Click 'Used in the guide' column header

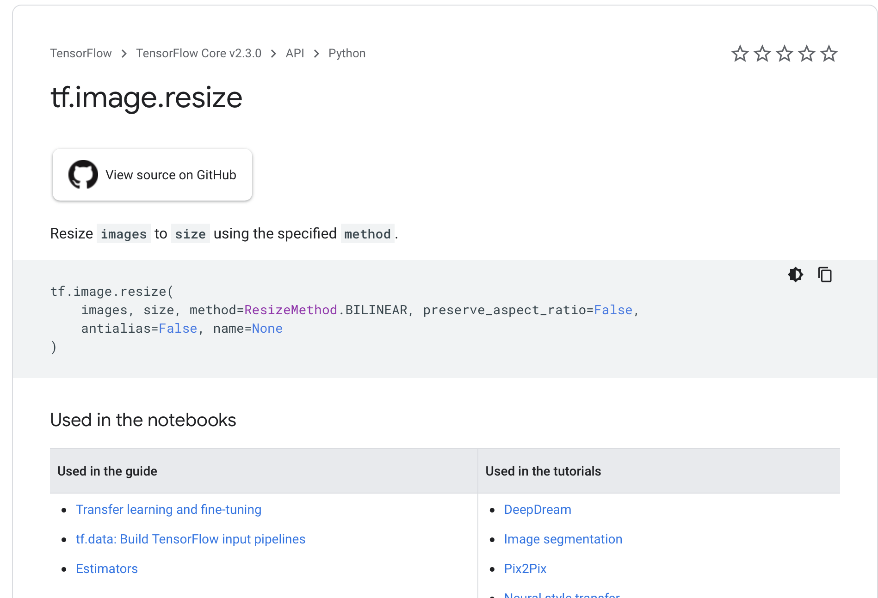click(107, 471)
